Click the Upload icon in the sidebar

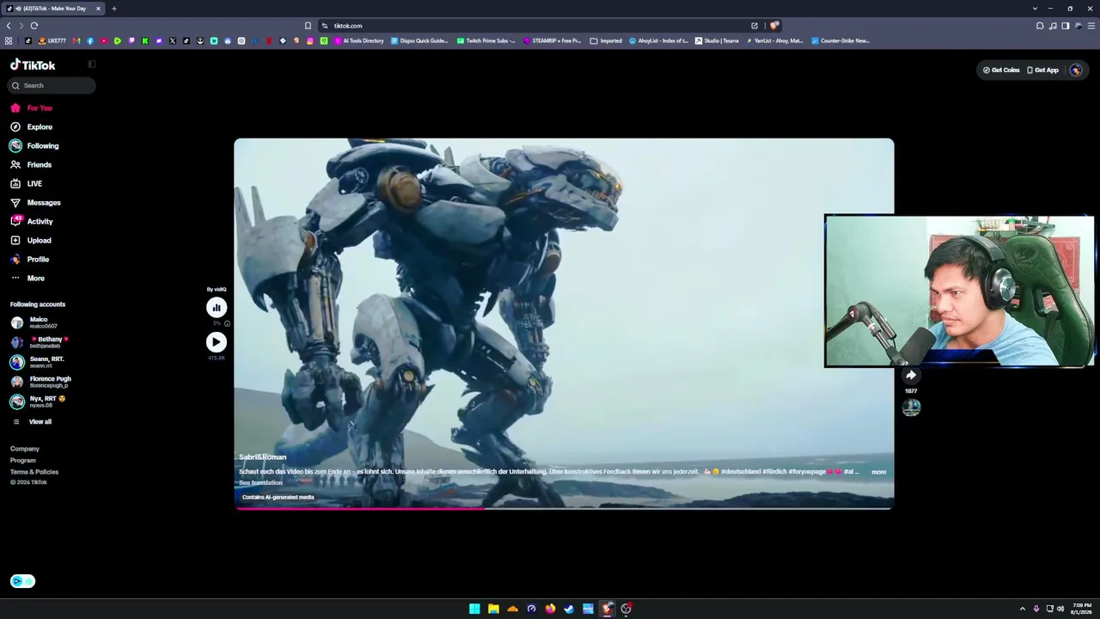pos(15,241)
